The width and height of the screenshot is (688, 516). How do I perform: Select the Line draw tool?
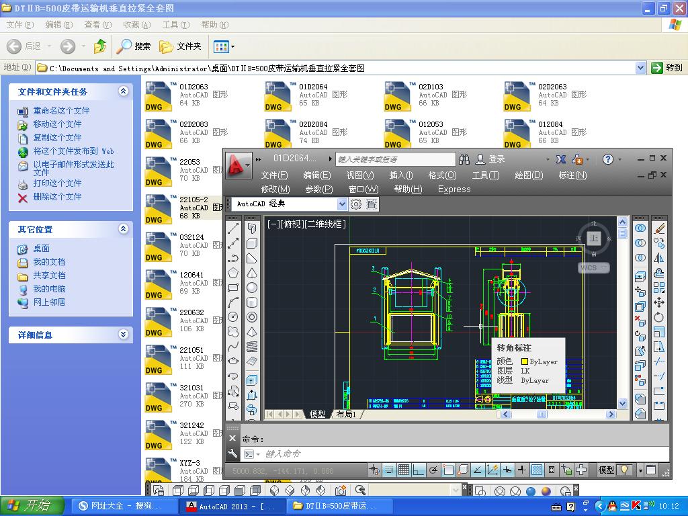click(233, 229)
